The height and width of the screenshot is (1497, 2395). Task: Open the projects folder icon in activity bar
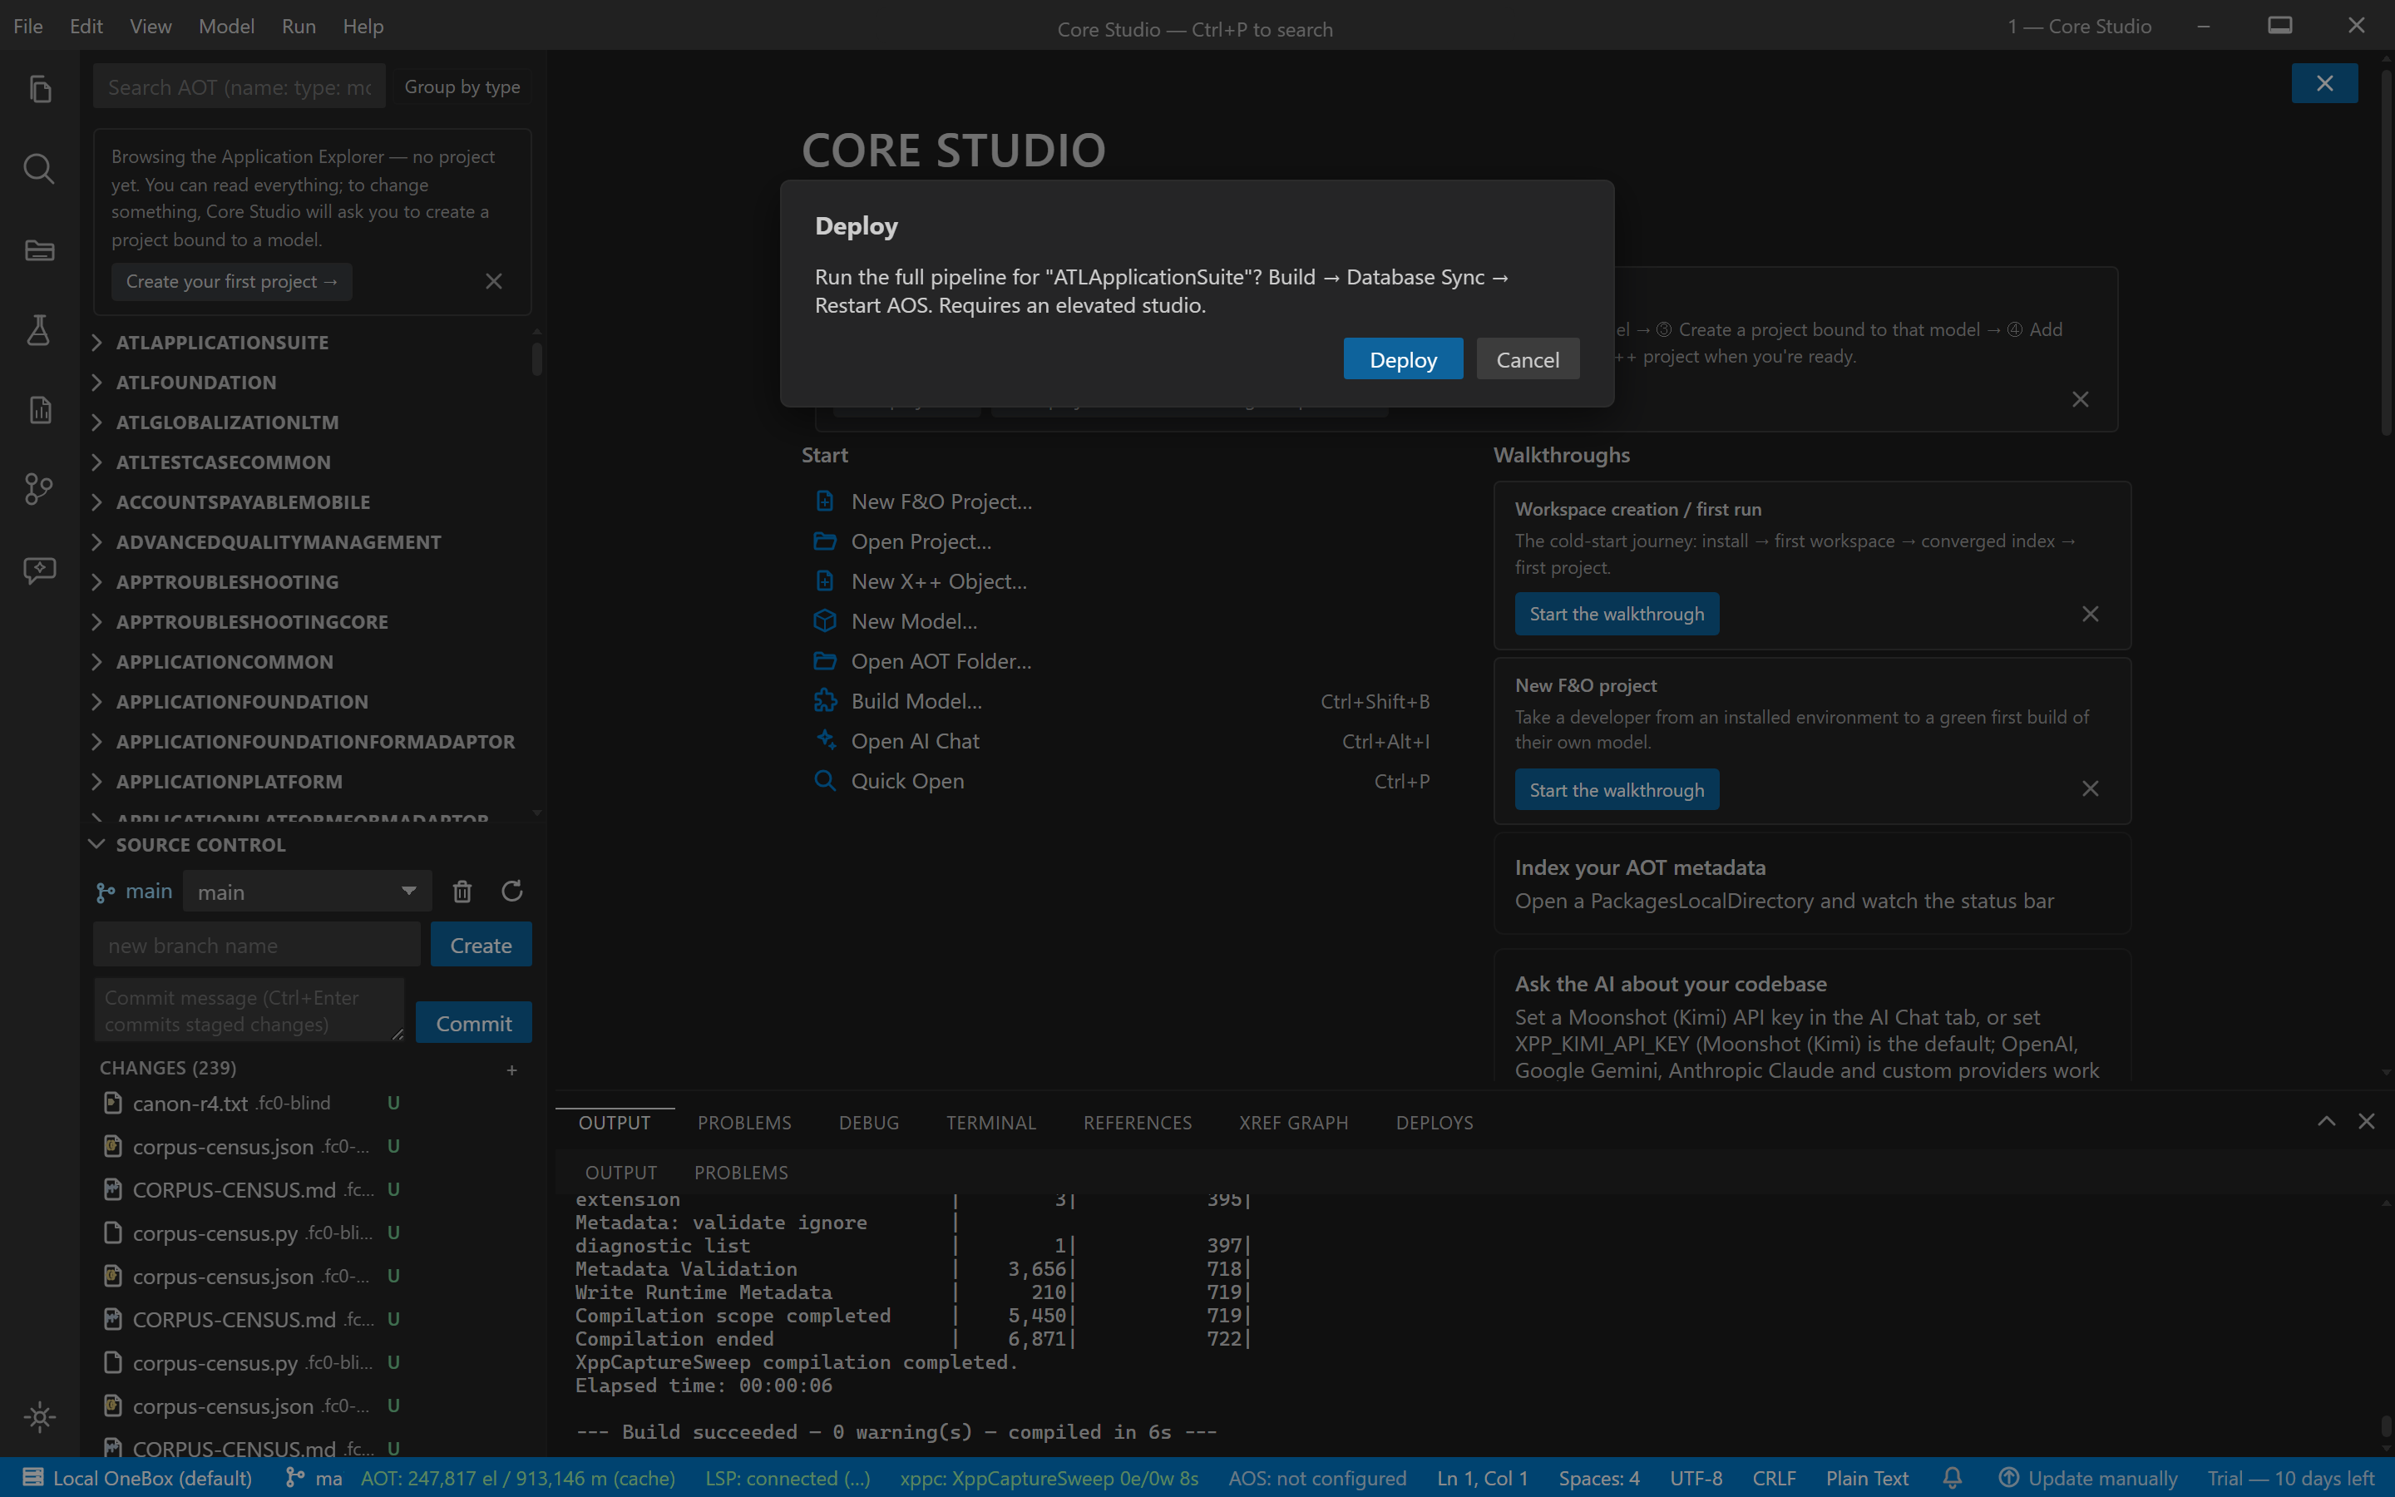40,249
